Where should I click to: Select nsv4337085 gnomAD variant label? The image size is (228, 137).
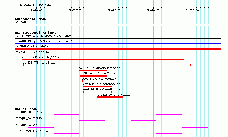44,36
